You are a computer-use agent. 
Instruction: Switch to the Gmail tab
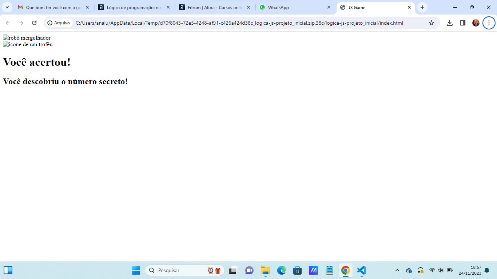pos(53,7)
